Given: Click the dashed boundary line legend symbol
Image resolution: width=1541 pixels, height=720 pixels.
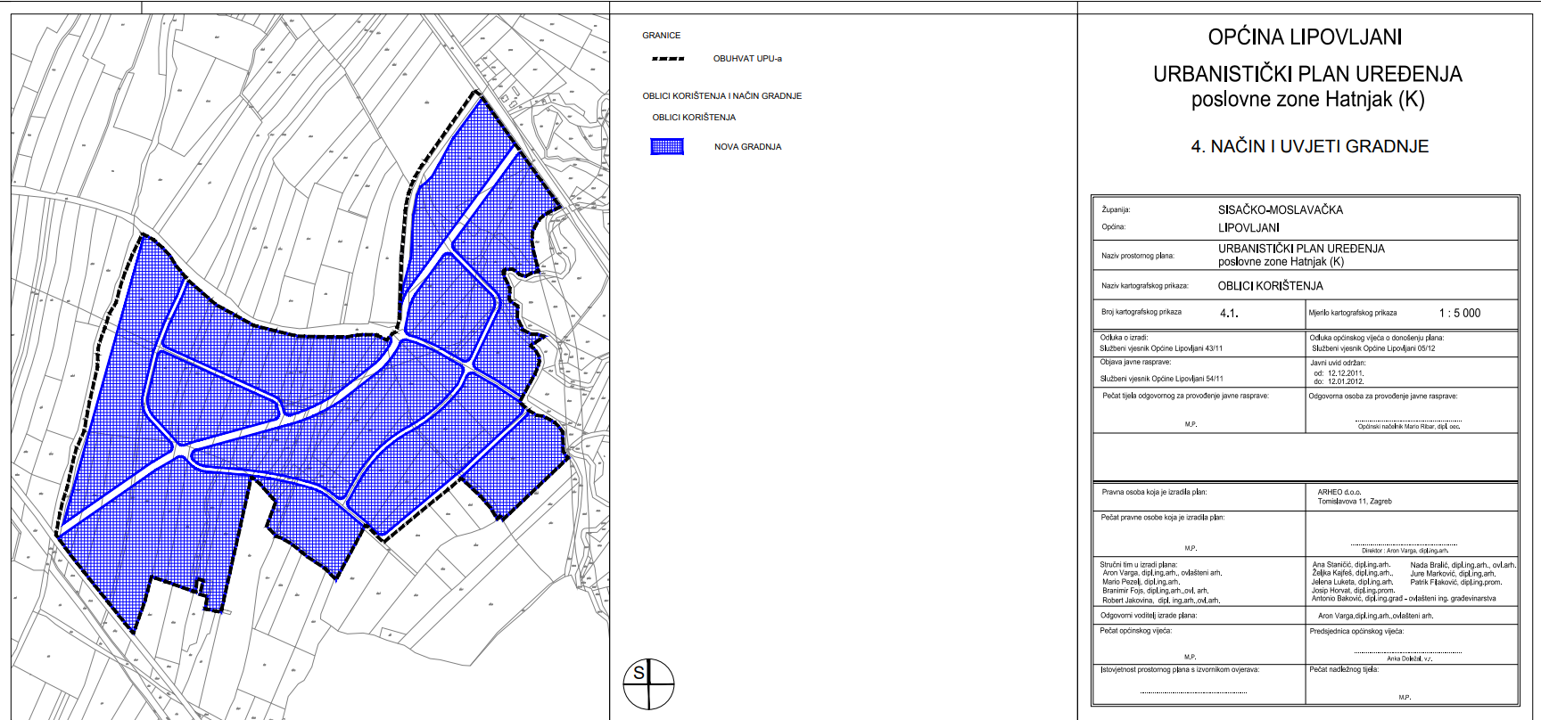Looking at the screenshot, I should tap(668, 59).
